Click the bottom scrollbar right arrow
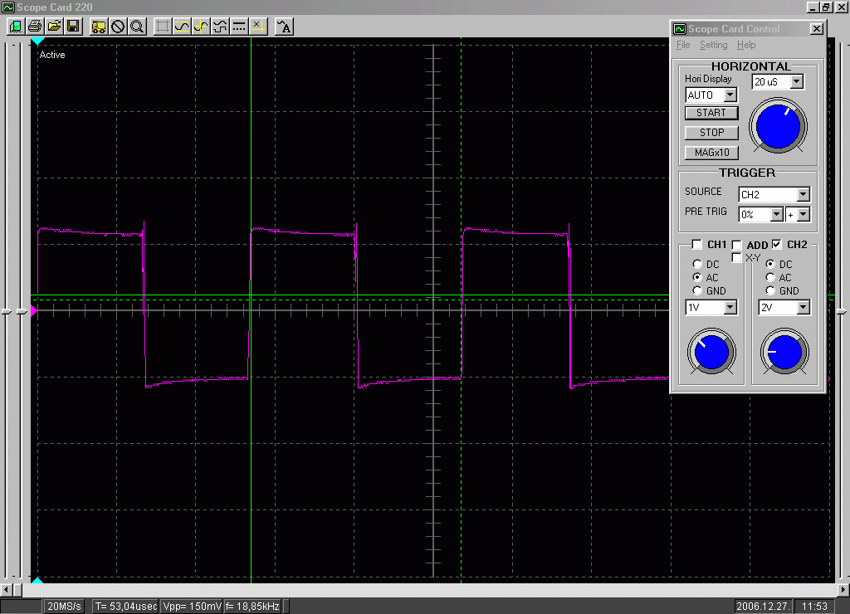Image resolution: width=850 pixels, height=614 pixels. (843, 589)
